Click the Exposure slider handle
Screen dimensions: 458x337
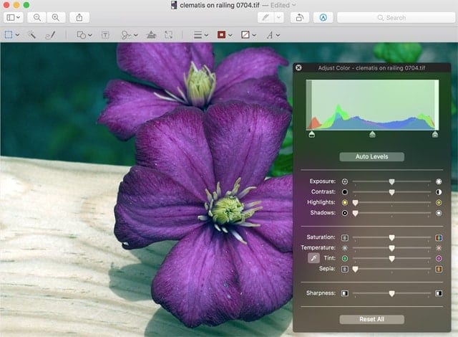[391, 181]
